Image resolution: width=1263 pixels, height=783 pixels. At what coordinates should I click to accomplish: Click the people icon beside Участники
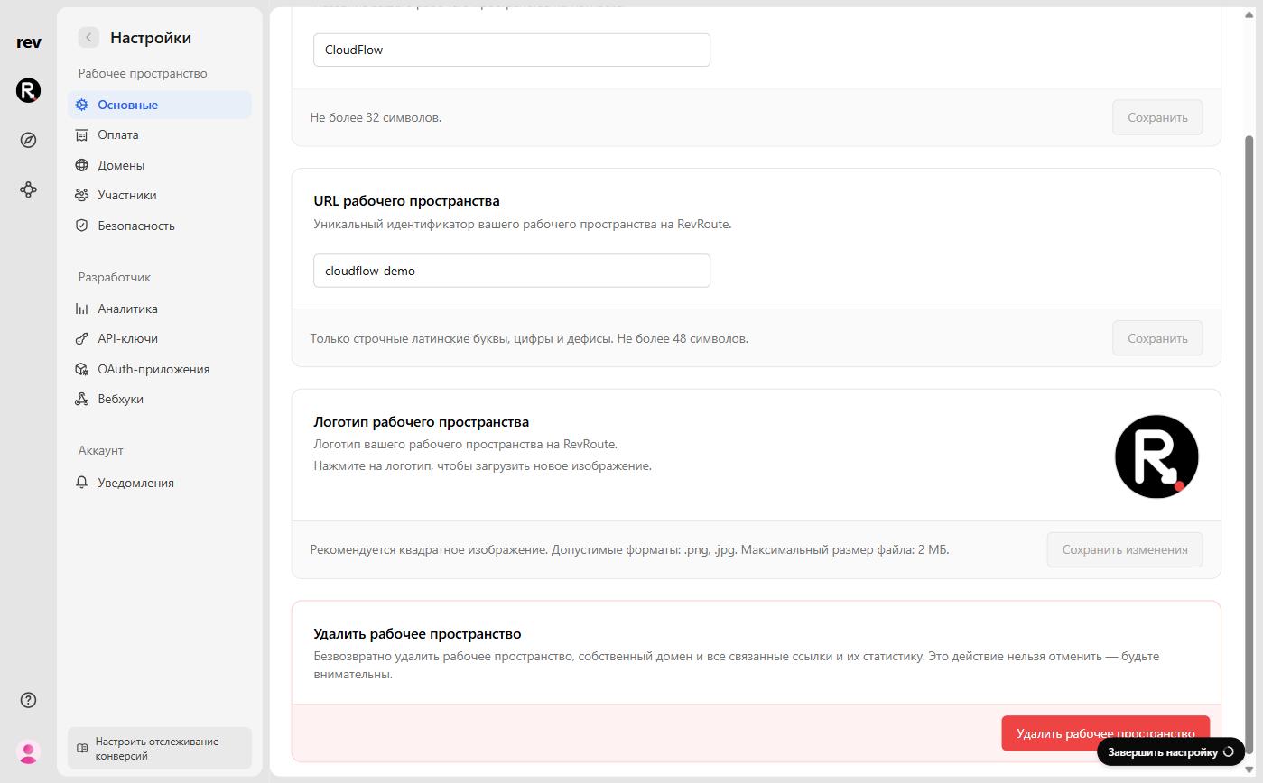tap(82, 195)
